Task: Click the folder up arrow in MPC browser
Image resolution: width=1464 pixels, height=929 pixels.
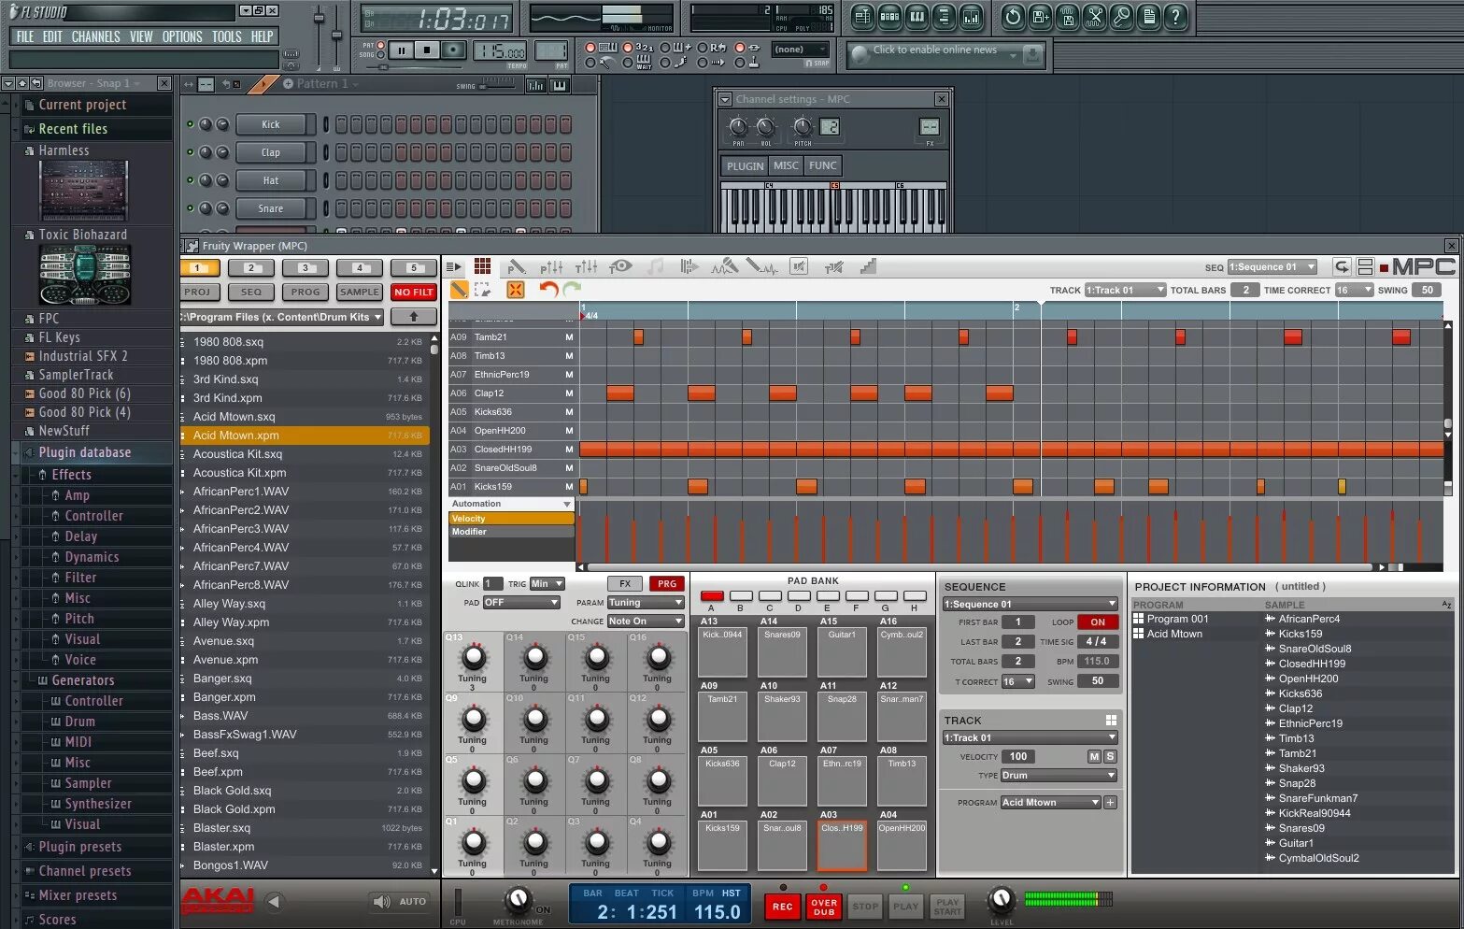Action: [x=414, y=317]
